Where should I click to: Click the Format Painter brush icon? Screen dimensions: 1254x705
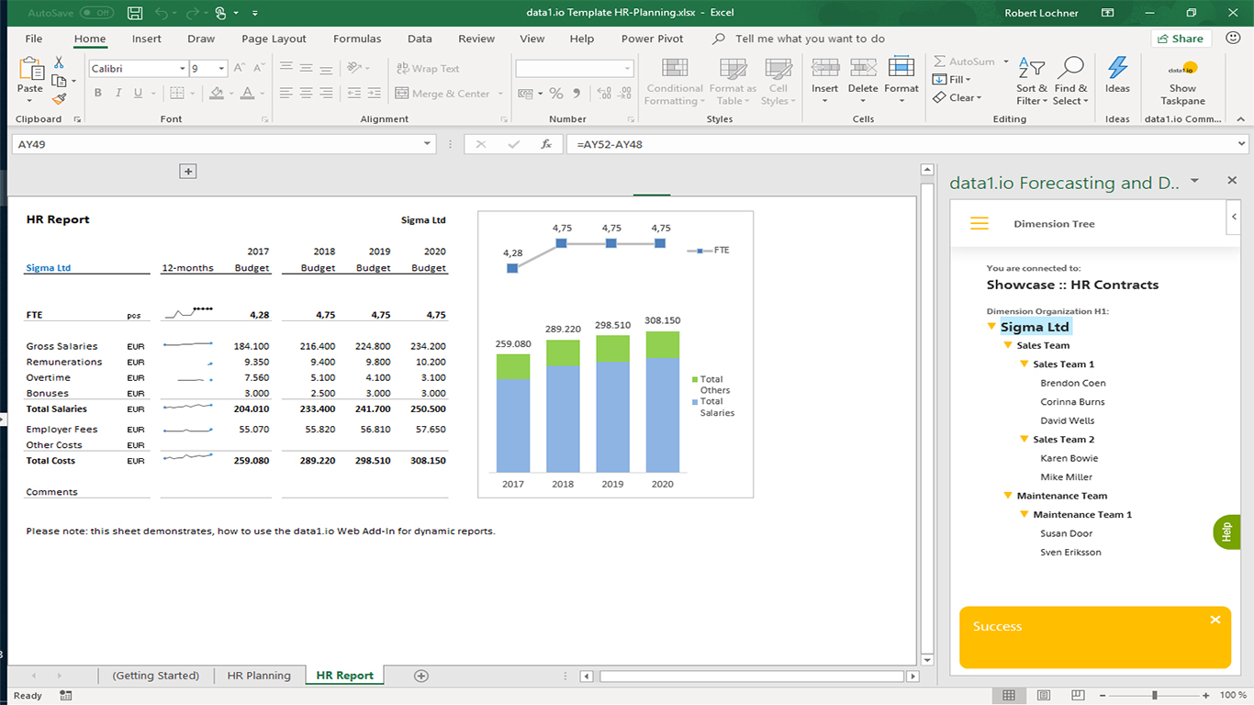point(59,99)
